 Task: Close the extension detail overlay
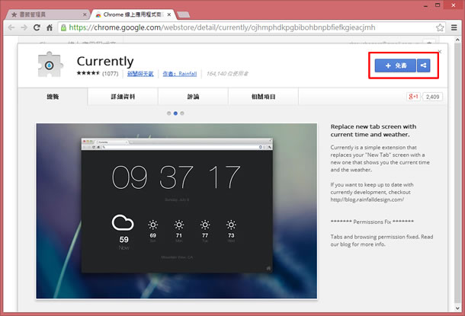[x=440, y=52]
